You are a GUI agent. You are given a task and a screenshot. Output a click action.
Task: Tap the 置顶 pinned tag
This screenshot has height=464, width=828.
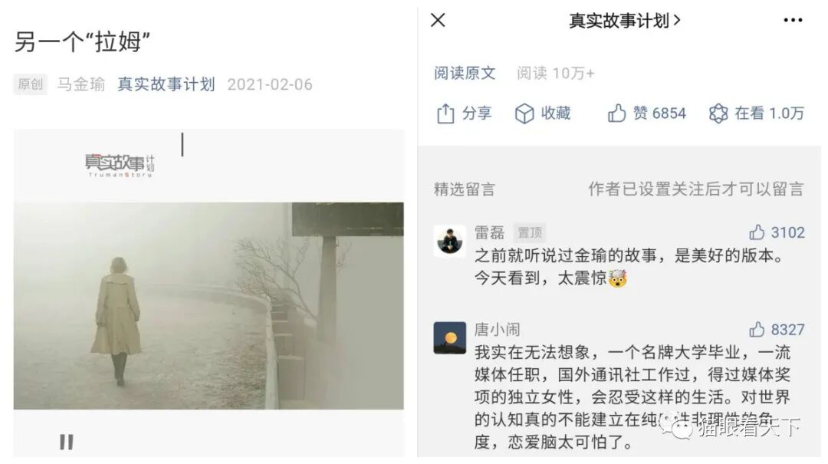(x=530, y=232)
